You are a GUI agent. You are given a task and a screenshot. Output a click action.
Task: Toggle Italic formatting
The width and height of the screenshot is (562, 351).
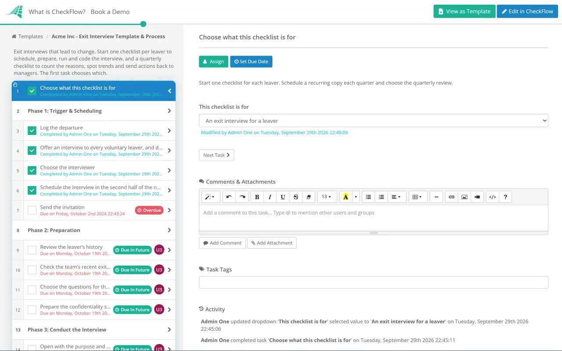[270, 197]
